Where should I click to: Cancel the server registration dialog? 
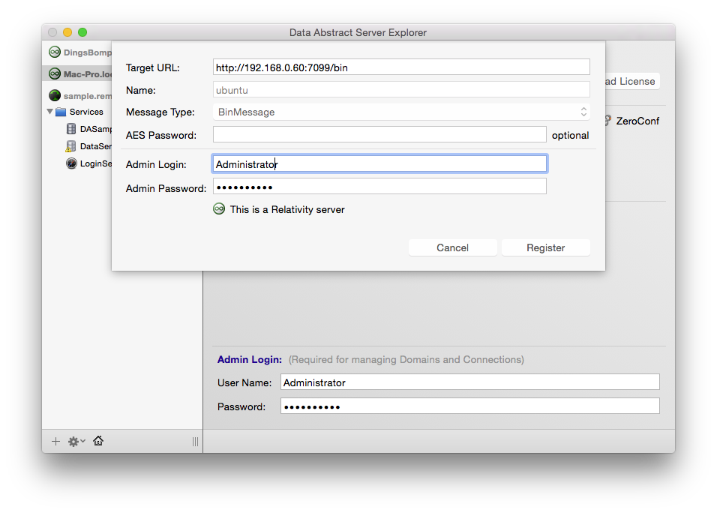(x=453, y=247)
